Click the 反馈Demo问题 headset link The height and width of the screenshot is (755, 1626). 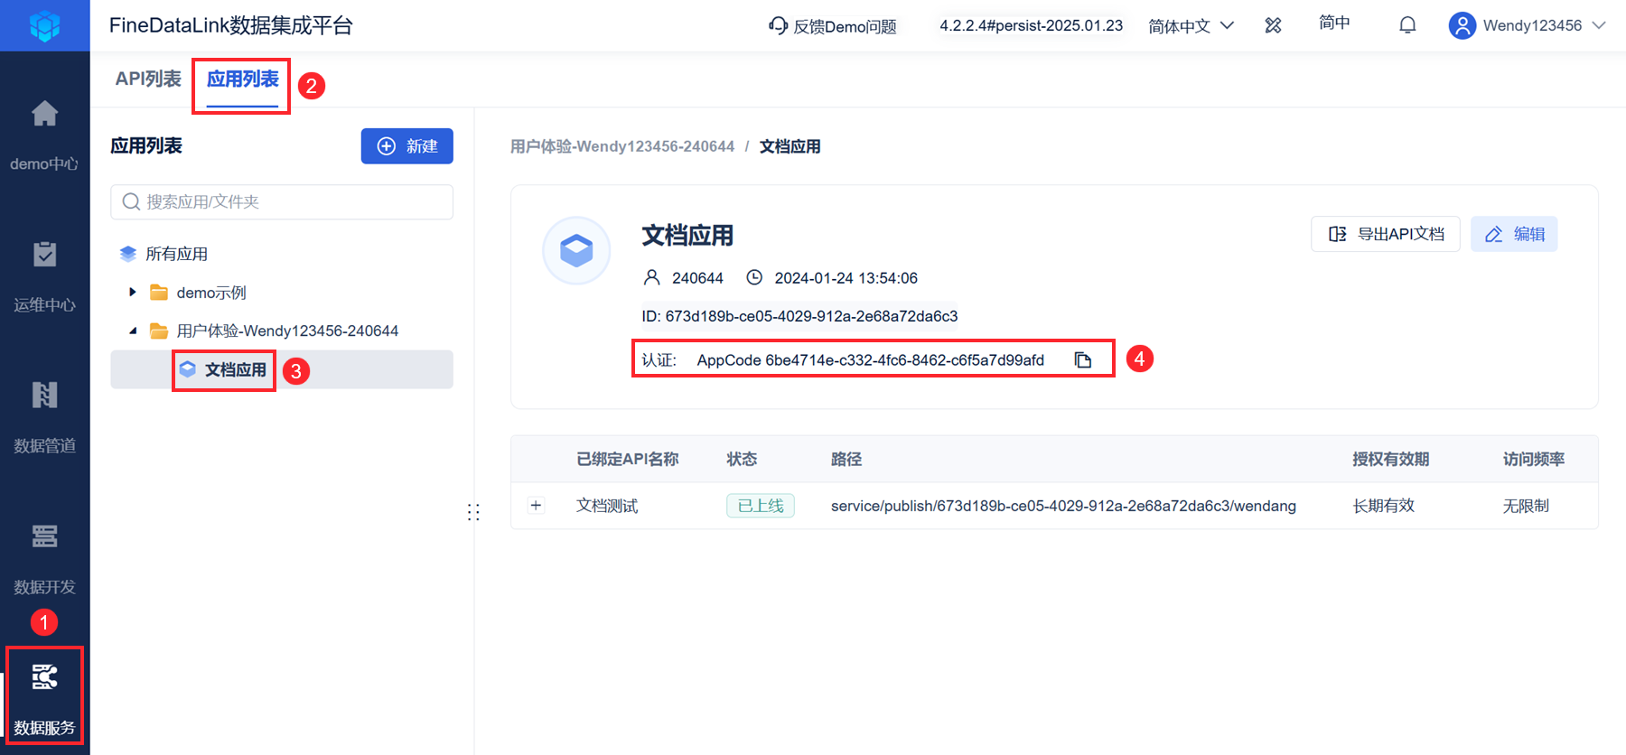click(832, 26)
